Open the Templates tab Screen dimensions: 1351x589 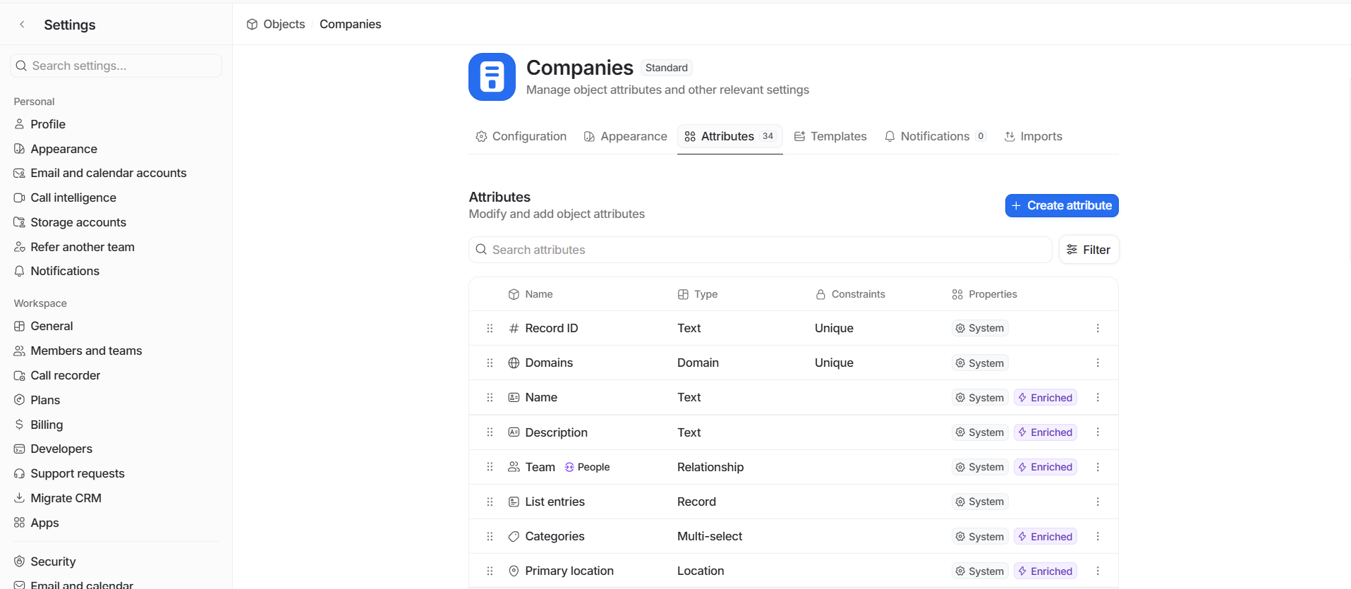[830, 136]
